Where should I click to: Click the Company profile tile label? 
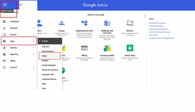[107, 56]
